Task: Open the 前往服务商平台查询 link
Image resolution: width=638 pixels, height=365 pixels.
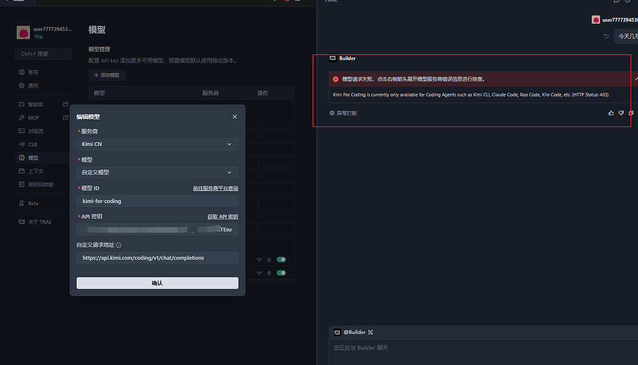Action: click(x=215, y=188)
